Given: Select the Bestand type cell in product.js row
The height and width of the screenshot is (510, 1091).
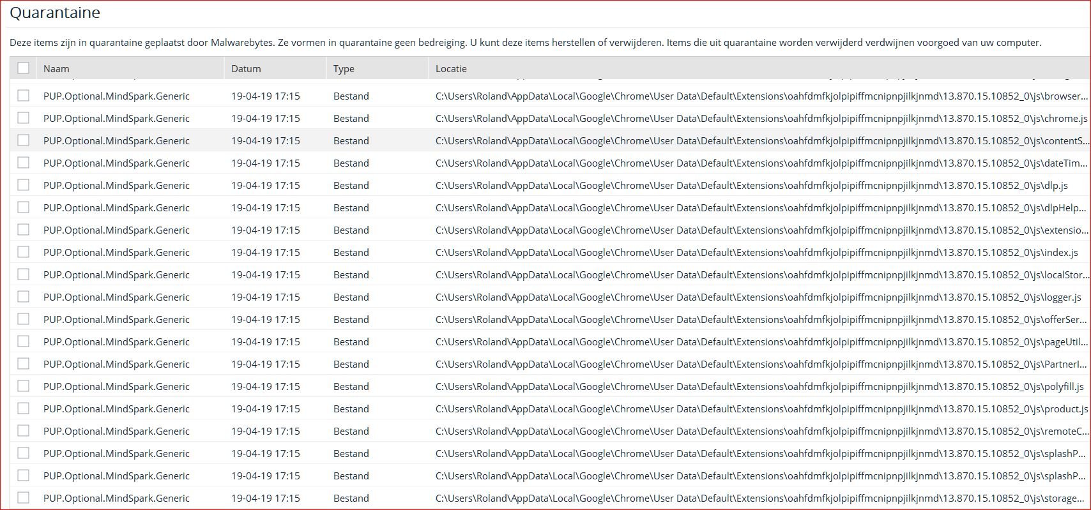Looking at the screenshot, I should [351, 409].
